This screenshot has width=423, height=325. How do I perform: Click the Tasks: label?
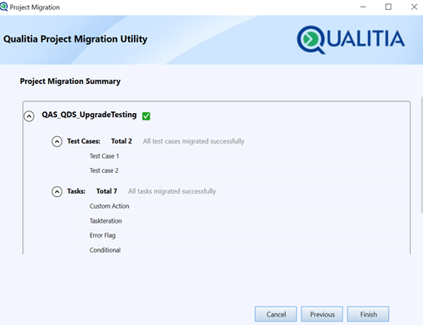[x=76, y=191]
